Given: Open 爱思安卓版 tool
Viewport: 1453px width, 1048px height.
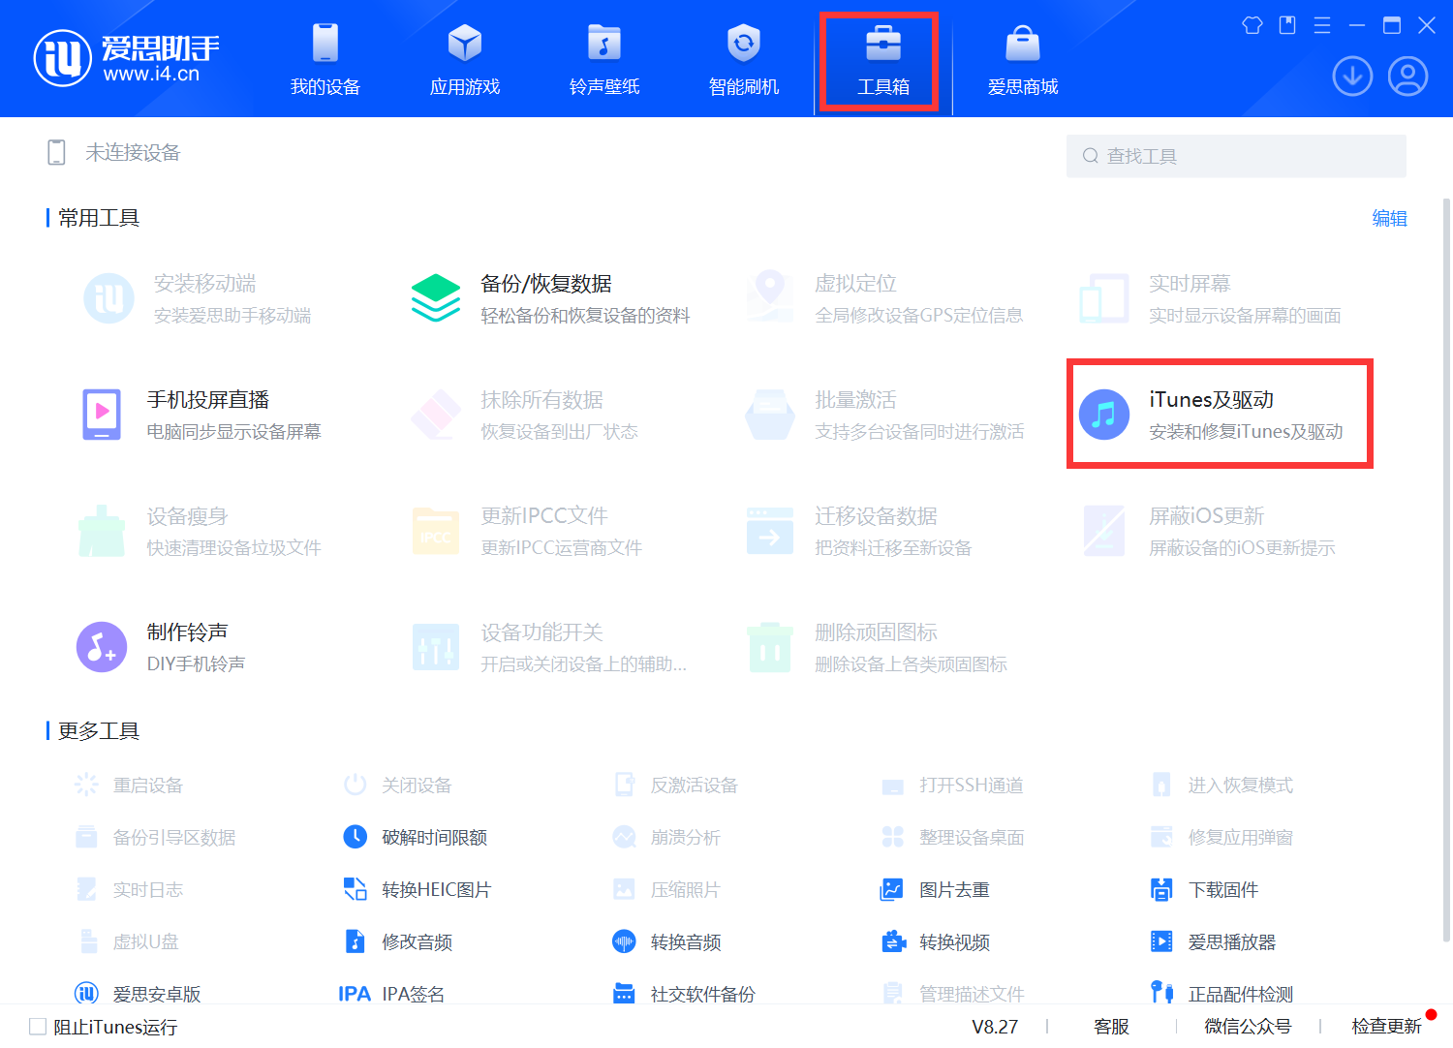Looking at the screenshot, I should [x=138, y=994].
